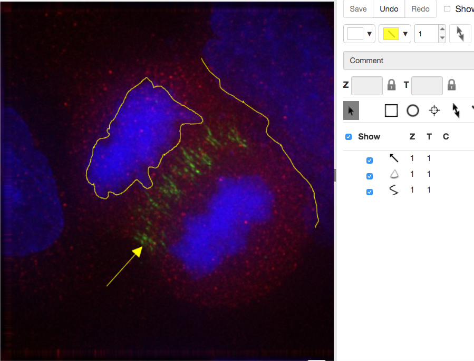Click the Z column header
This screenshot has height=361, width=474.
412,137
